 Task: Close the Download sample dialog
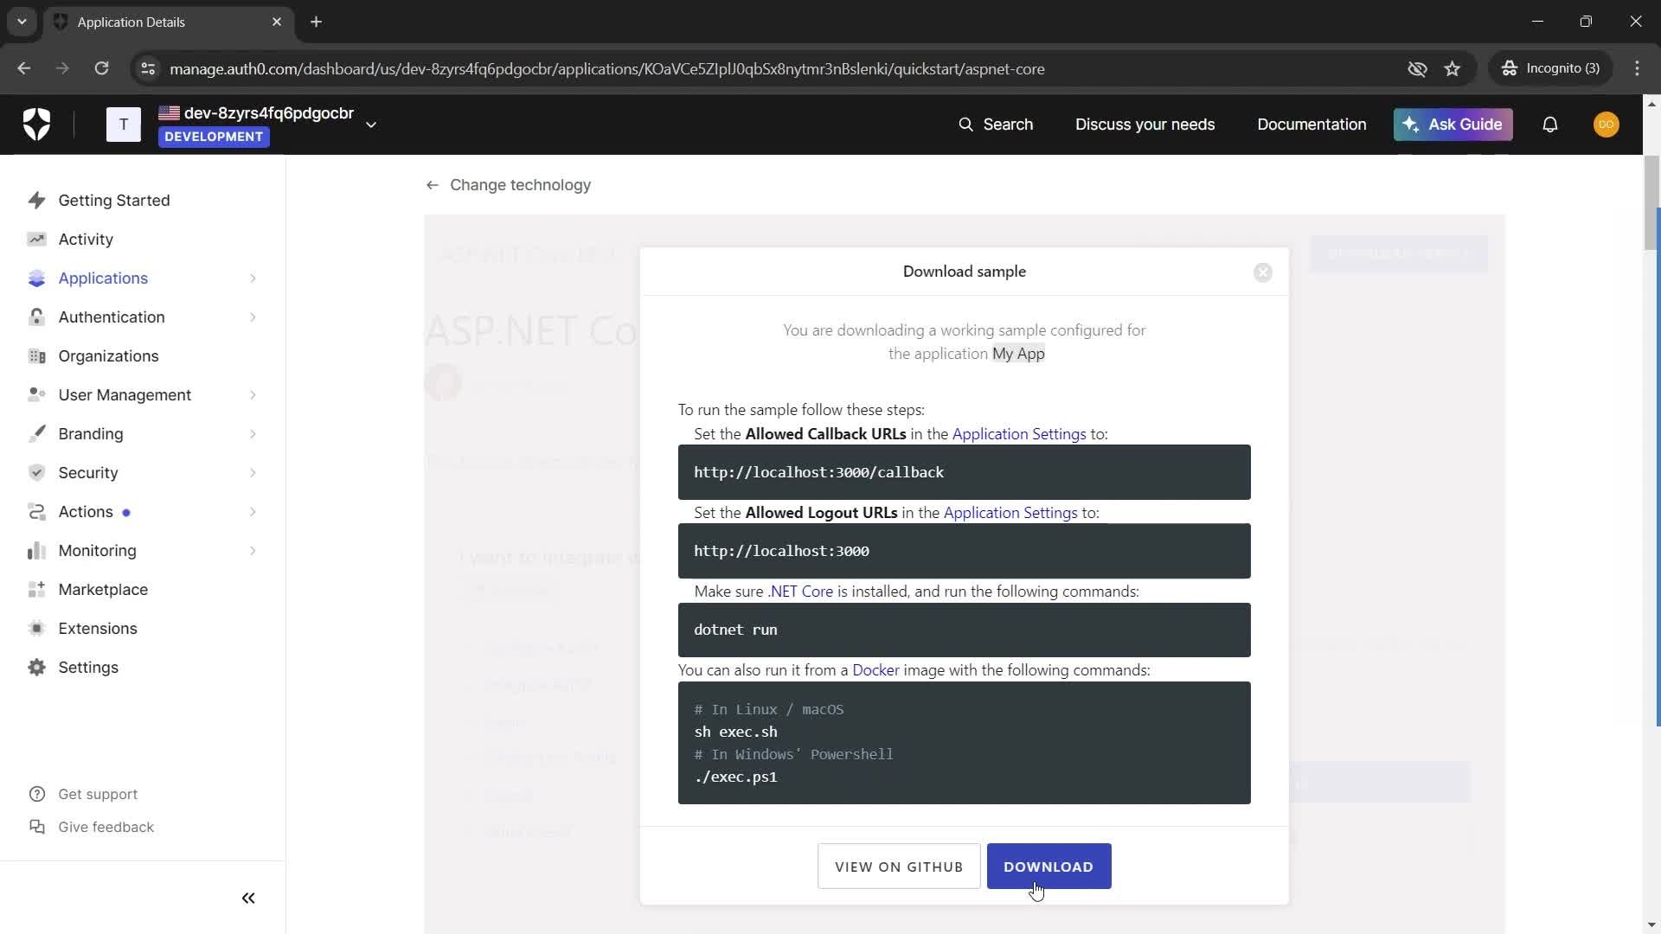click(x=1263, y=272)
